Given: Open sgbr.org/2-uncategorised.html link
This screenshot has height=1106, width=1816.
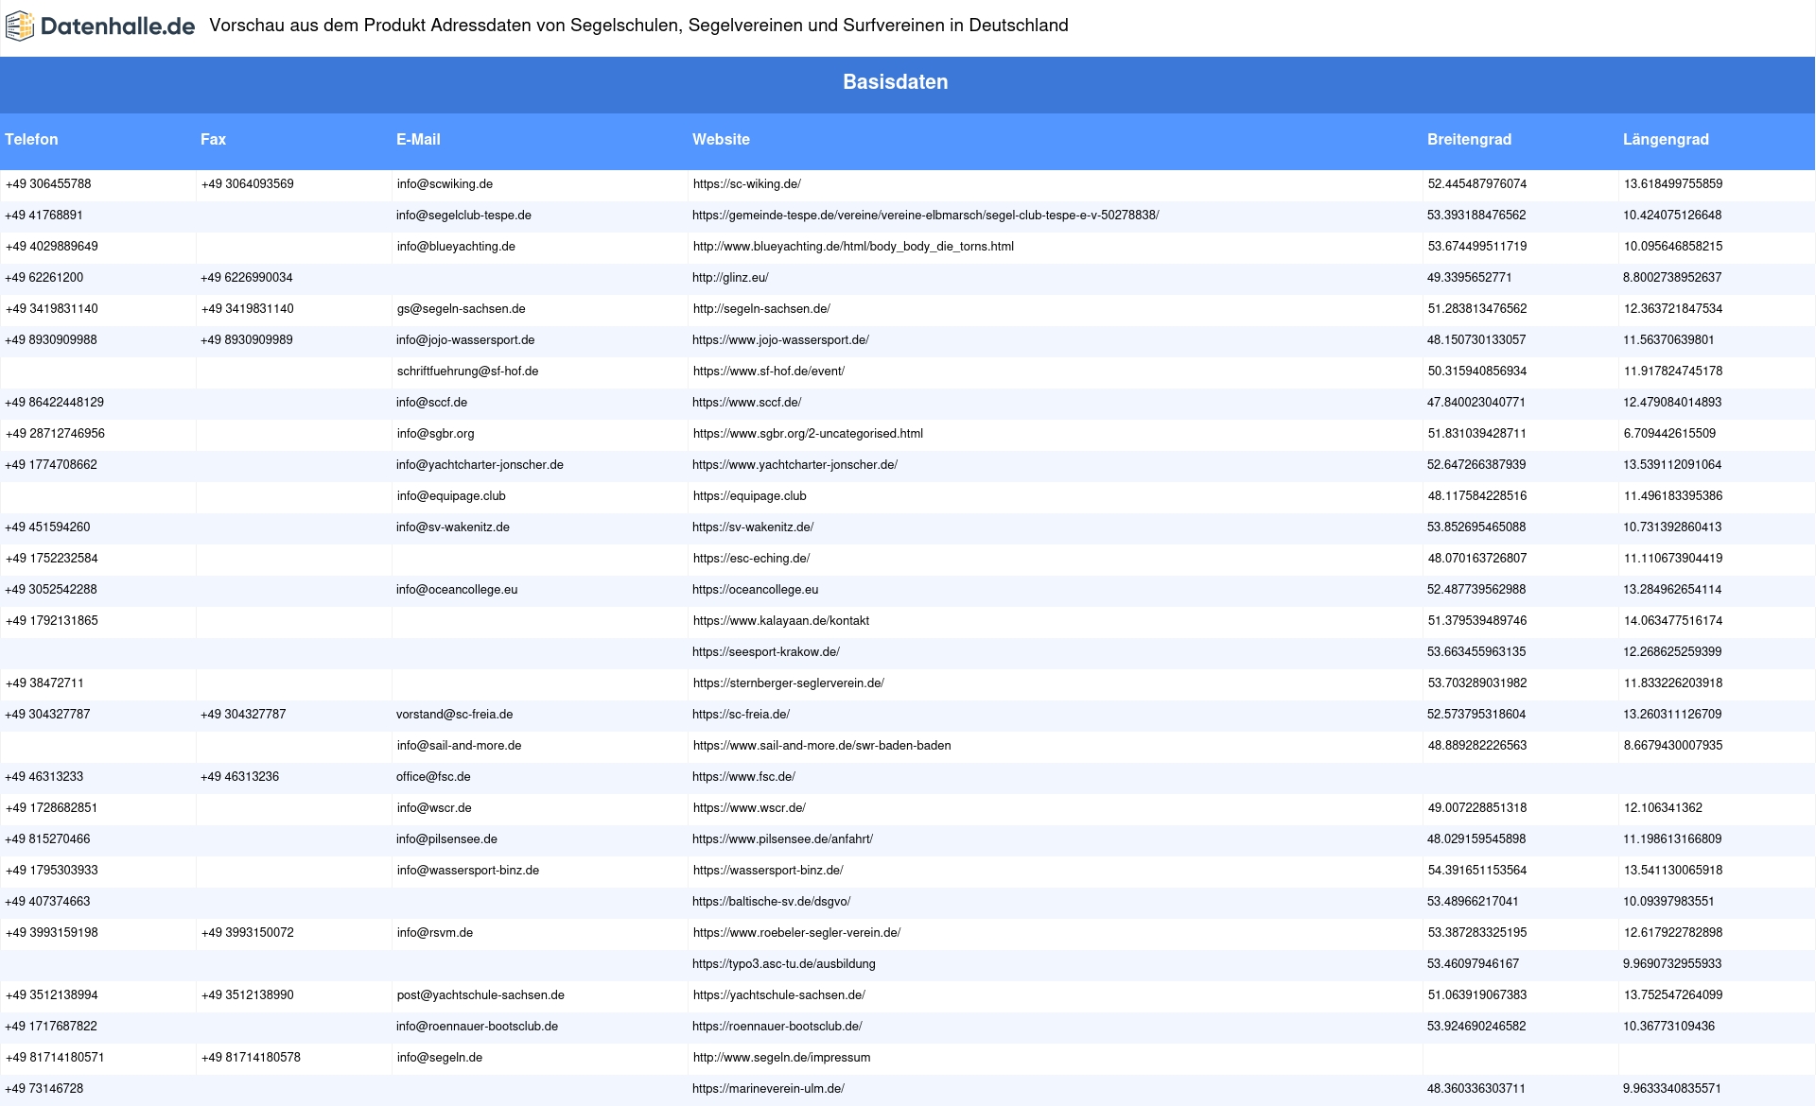Looking at the screenshot, I should coord(808,434).
